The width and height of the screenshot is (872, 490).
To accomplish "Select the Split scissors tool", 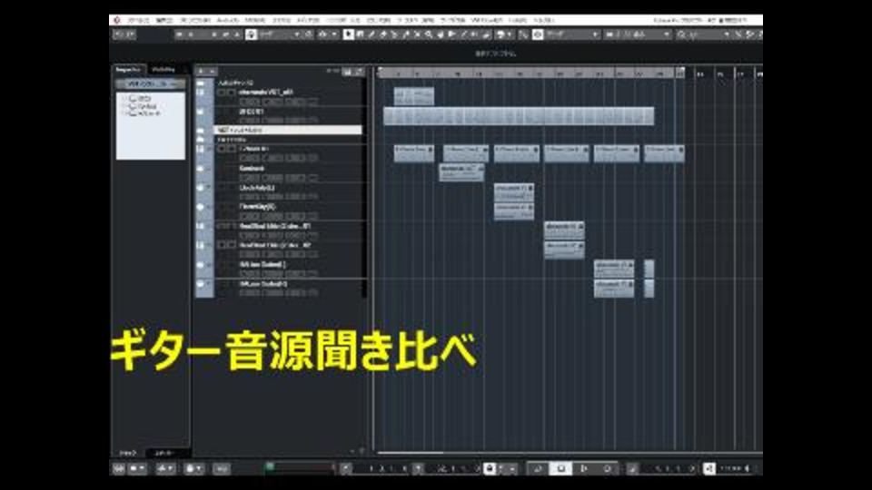I will coord(394,34).
